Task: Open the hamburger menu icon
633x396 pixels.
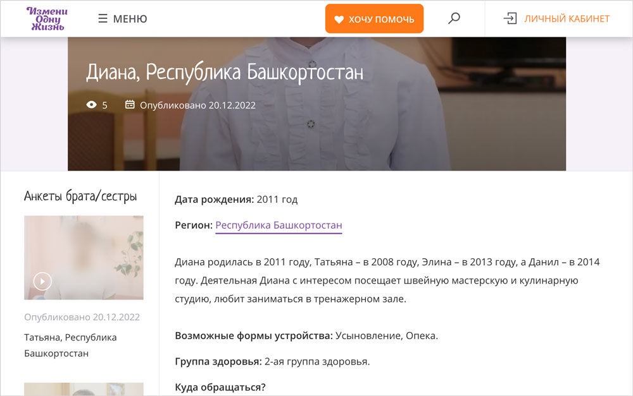Action: (x=103, y=19)
